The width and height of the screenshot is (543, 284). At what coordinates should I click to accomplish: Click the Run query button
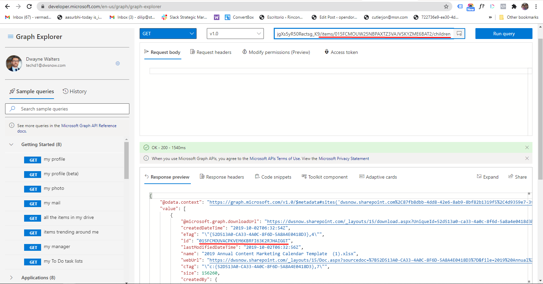click(504, 34)
